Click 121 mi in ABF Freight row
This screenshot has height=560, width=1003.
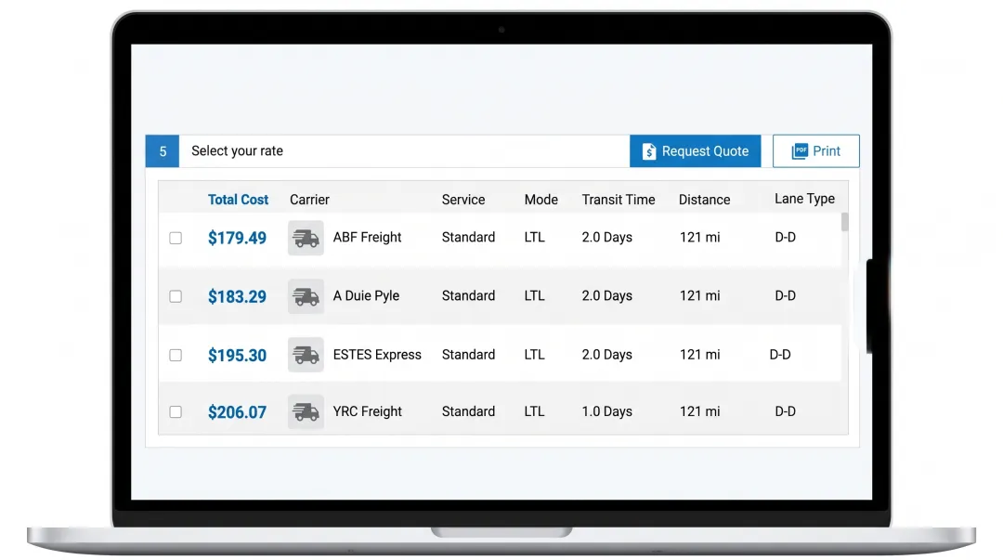700,238
